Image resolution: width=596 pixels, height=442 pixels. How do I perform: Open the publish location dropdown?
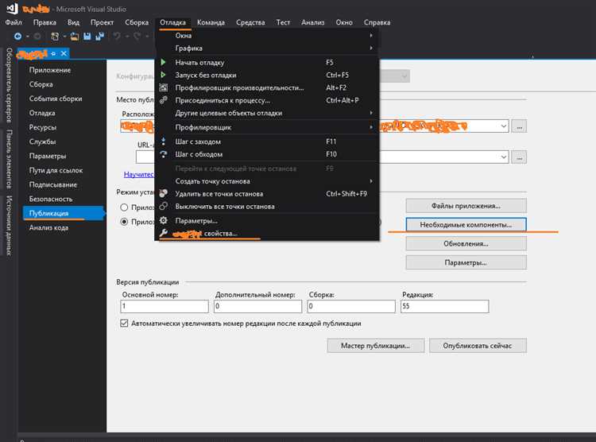(503, 126)
